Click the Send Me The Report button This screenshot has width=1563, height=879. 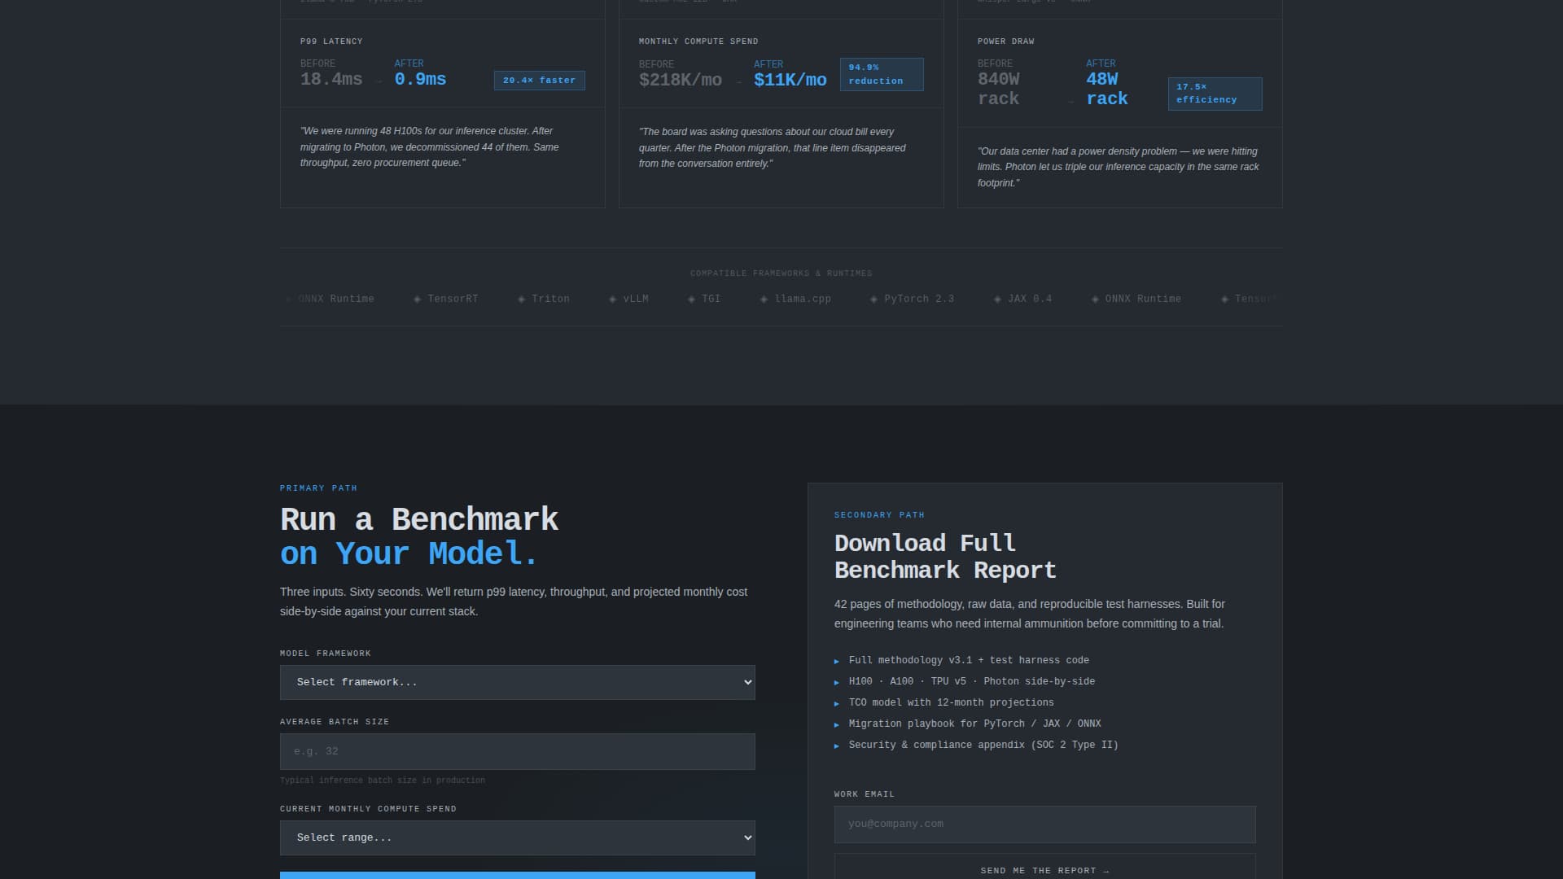[x=1044, y=868]
